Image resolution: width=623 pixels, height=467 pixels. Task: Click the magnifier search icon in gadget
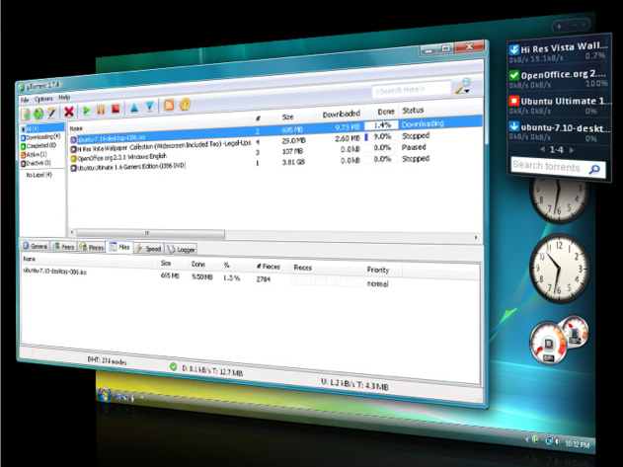pyautogui.click(x=594, y=170)
